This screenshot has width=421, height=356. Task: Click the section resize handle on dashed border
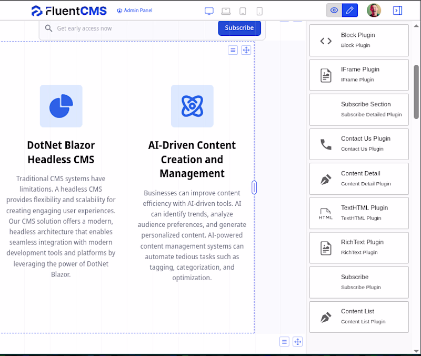click(x=254, y=187)
